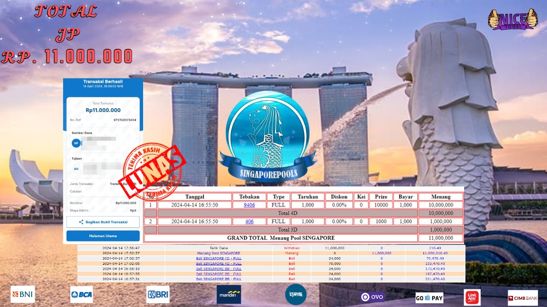547x307 pixels.
Task: Choose the Mandiri bank logo
Action: (229, 295)
